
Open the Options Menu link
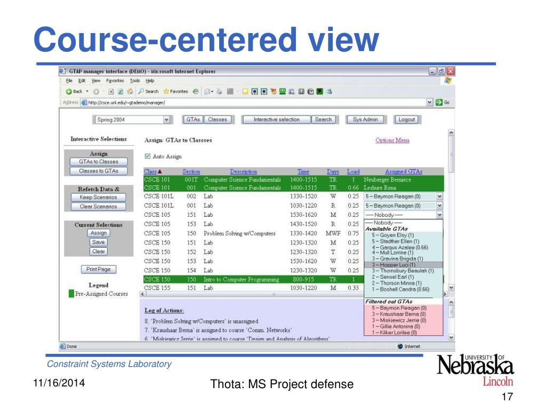[x=392, y=140]
